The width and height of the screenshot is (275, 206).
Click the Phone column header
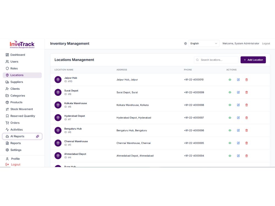pyautogui.click(x=188, y=70)
